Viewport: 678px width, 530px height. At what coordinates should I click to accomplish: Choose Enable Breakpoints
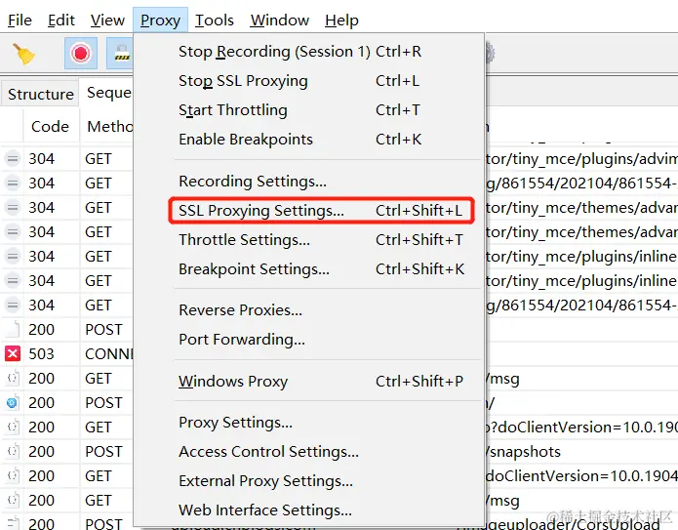click(x=309, y=140)
